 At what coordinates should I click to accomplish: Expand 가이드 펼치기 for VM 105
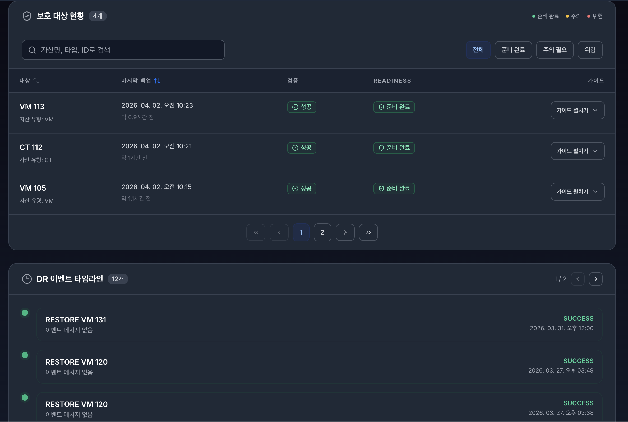[578, 192]
